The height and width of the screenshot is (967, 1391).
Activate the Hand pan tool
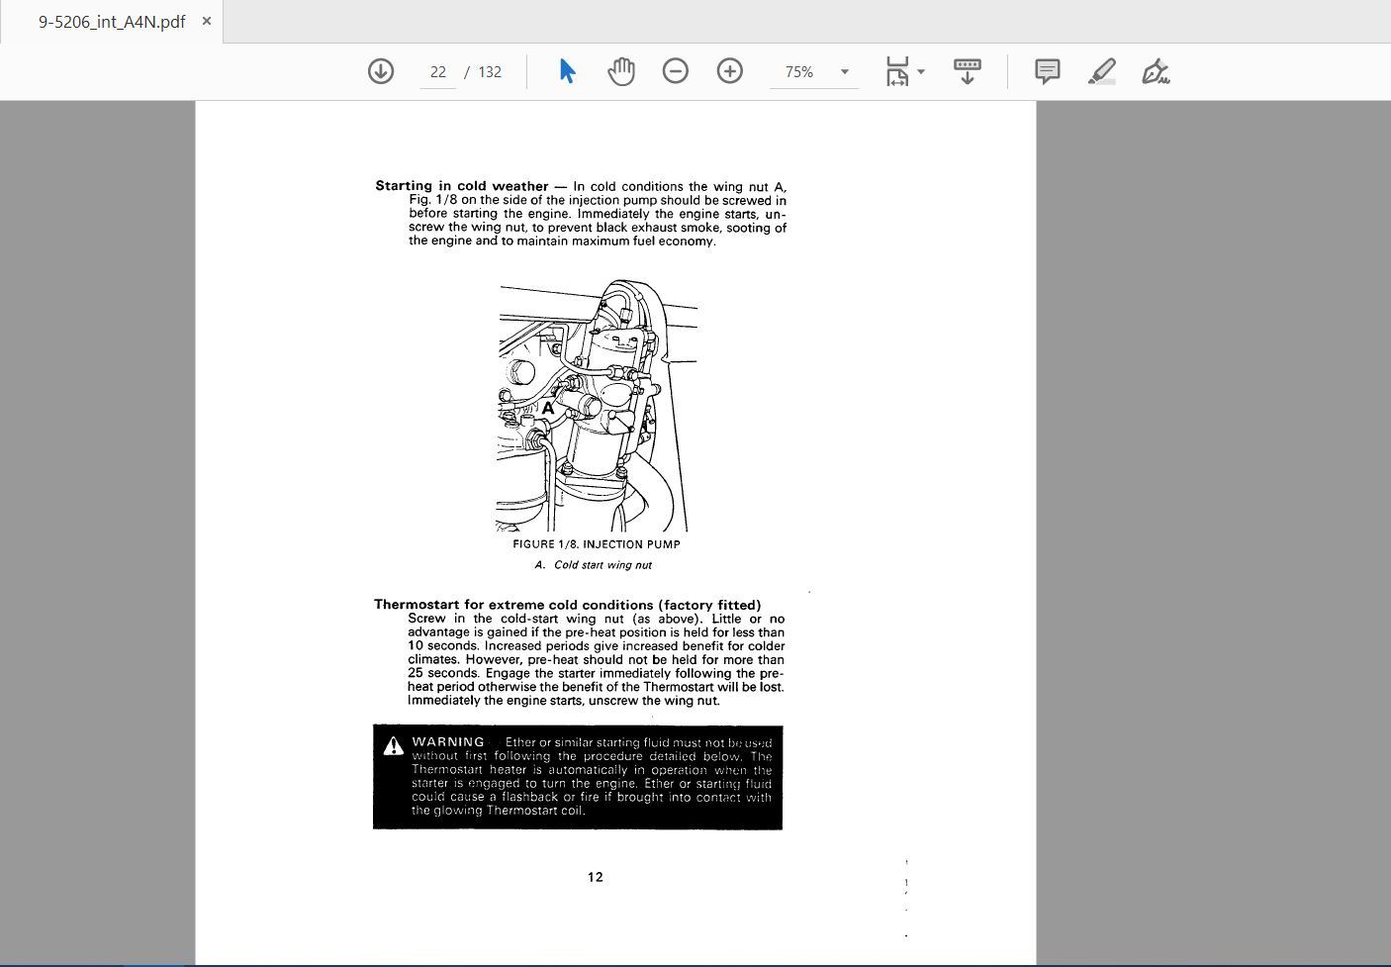621,71
